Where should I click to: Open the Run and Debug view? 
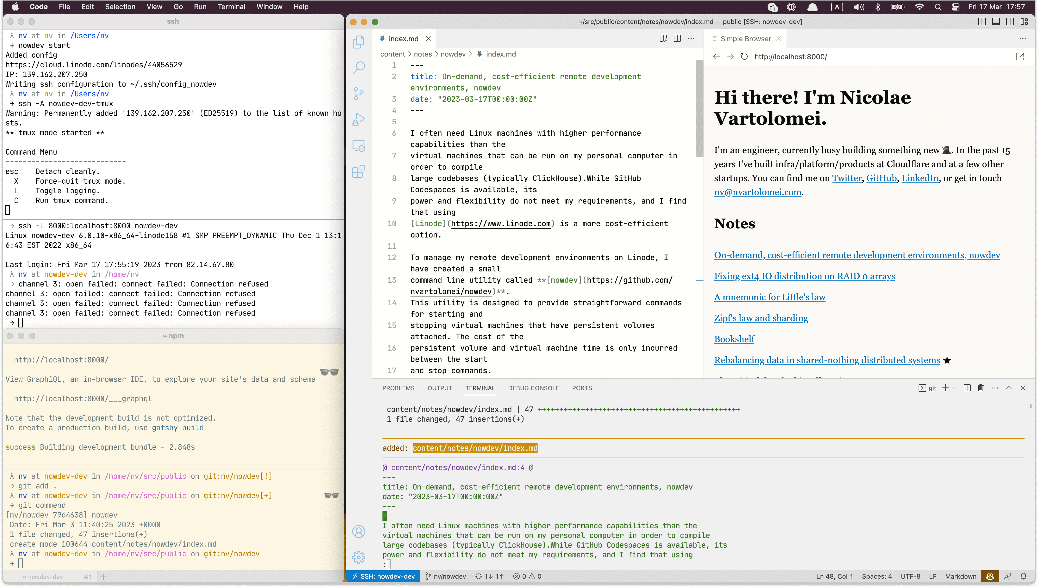pyautogui.click(x=358, y=119)
